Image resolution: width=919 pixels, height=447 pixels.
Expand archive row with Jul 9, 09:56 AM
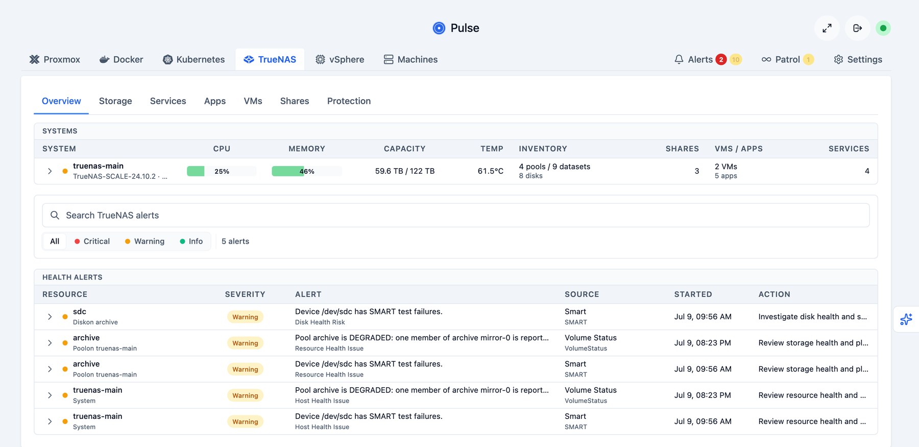pyautogui.click(x=50, y=369)
